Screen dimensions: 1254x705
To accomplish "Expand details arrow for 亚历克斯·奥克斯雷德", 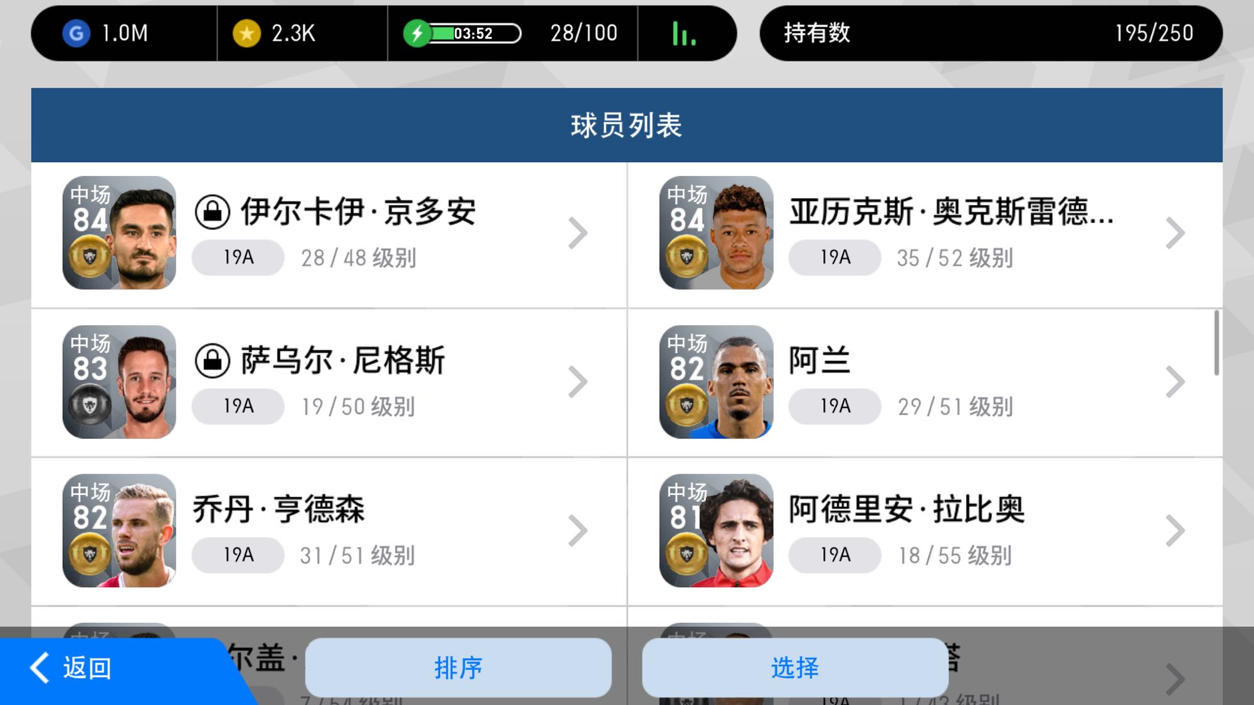I will [x=1175, y=233].
